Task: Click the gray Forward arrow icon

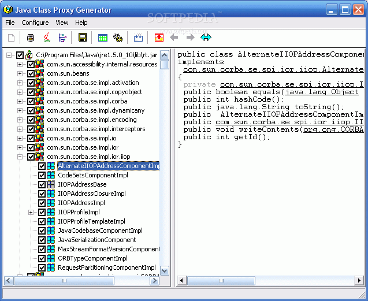Action: tap(190, 38)
